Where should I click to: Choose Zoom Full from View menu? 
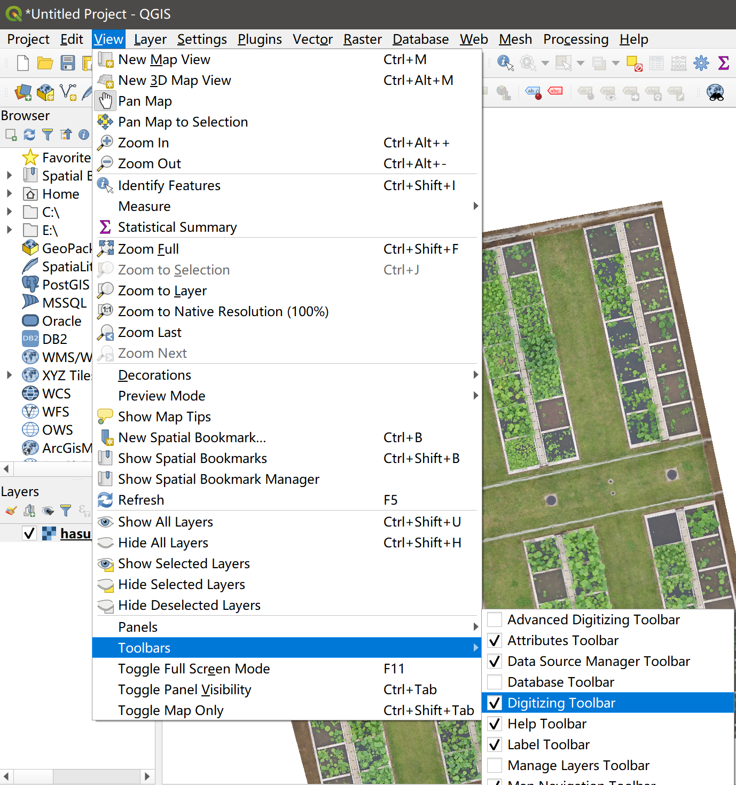point(287,249)
